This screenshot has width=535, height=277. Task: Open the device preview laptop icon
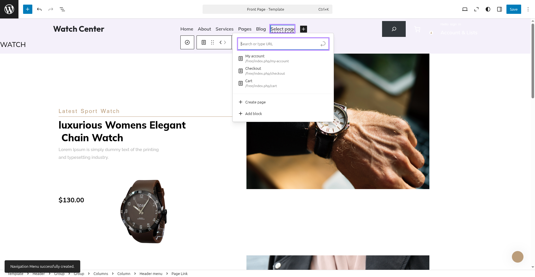pos(465,9)
